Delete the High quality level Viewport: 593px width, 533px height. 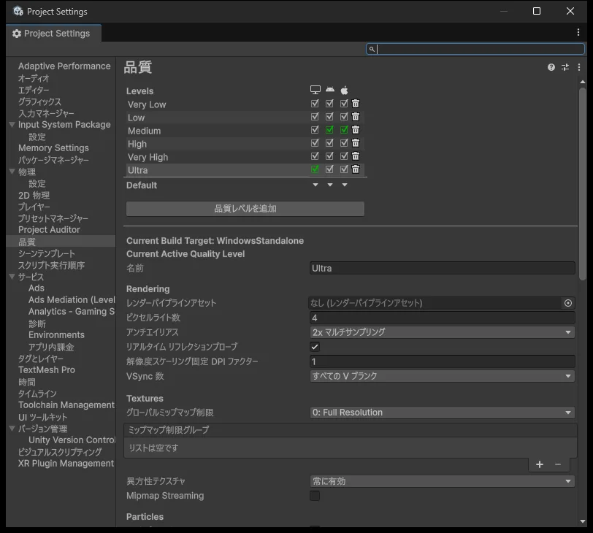[356, 143]
